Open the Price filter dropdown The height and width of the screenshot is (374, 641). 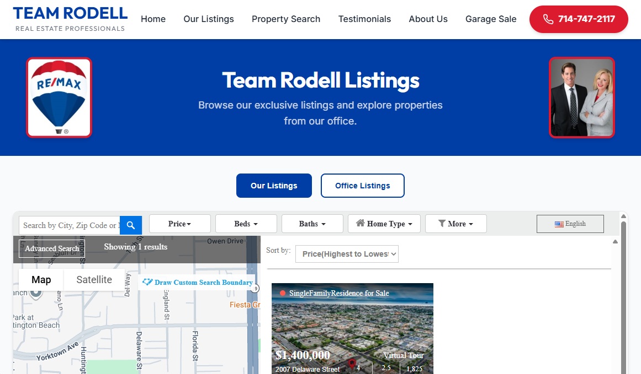pyautogui.click(x=179, y=224)
